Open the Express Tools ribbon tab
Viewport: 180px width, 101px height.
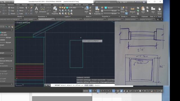click(57, 5)
